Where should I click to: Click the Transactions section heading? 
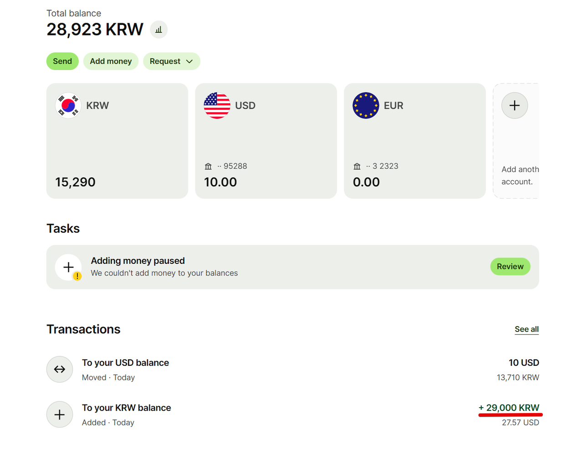pos(83,329)
